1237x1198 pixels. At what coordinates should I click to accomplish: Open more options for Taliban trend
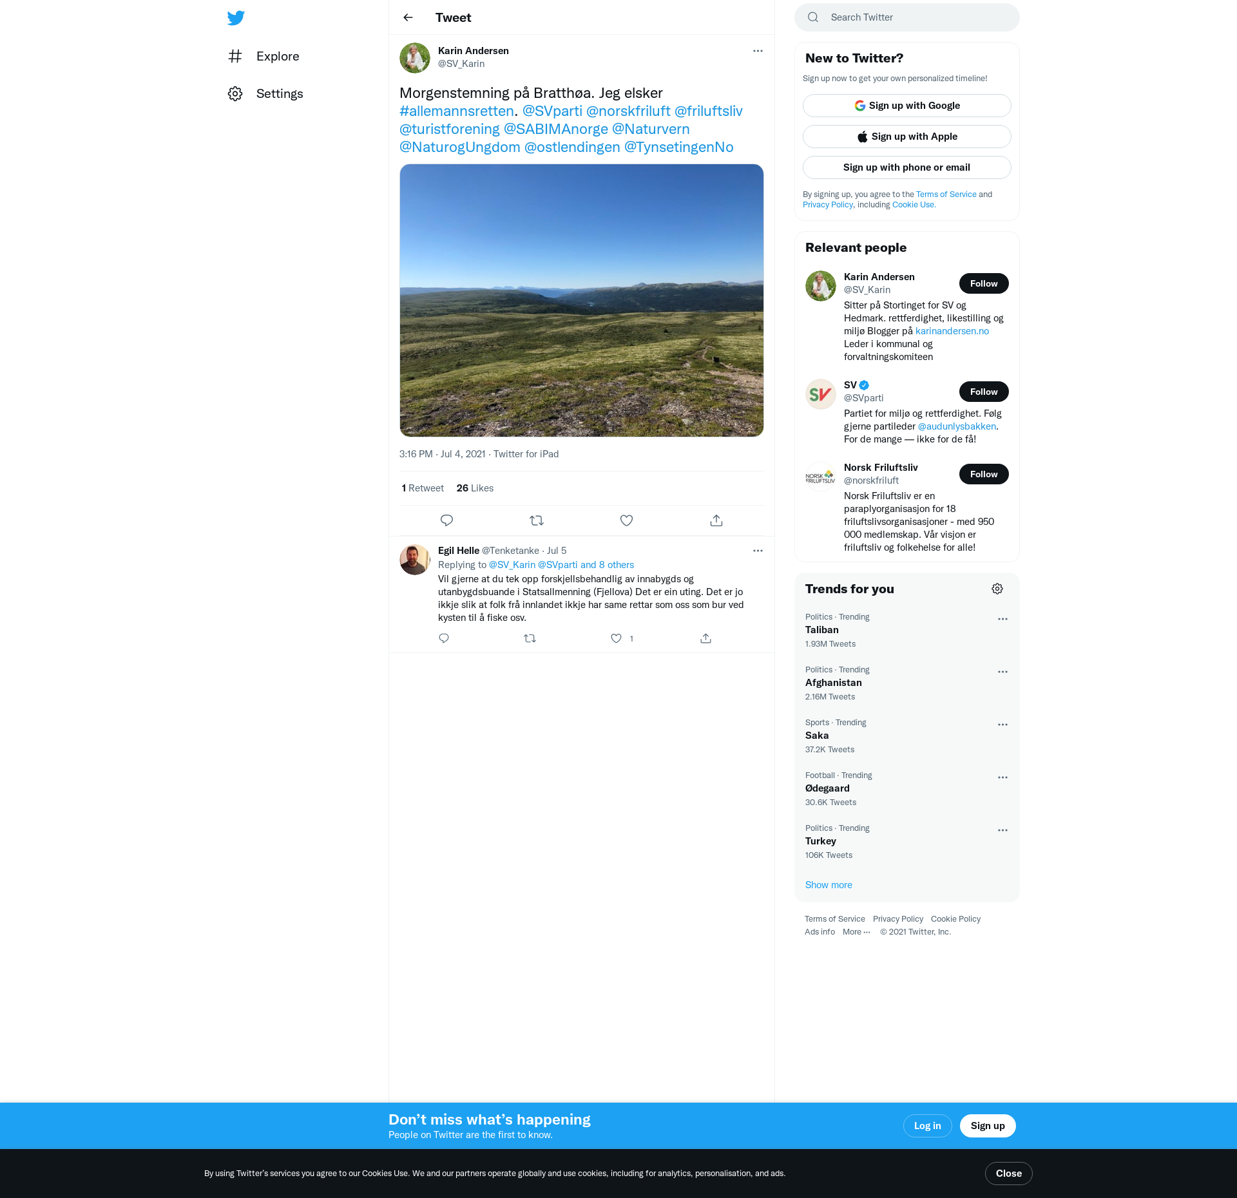pyautogui.click(x=1002, y=619)
